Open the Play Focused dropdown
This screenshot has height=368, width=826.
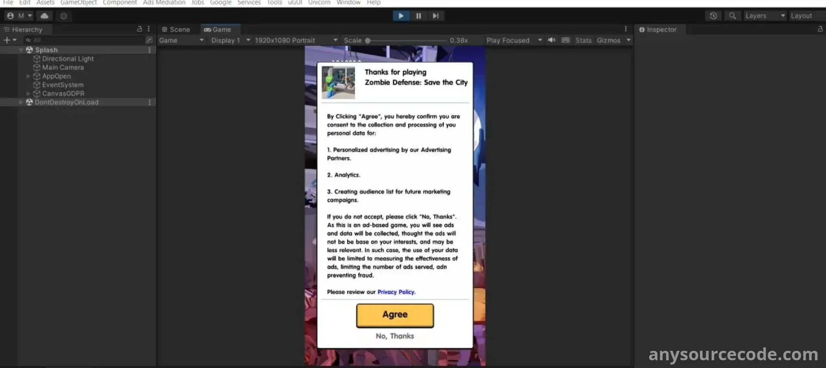pyautogui.click(x=514, y=40)
